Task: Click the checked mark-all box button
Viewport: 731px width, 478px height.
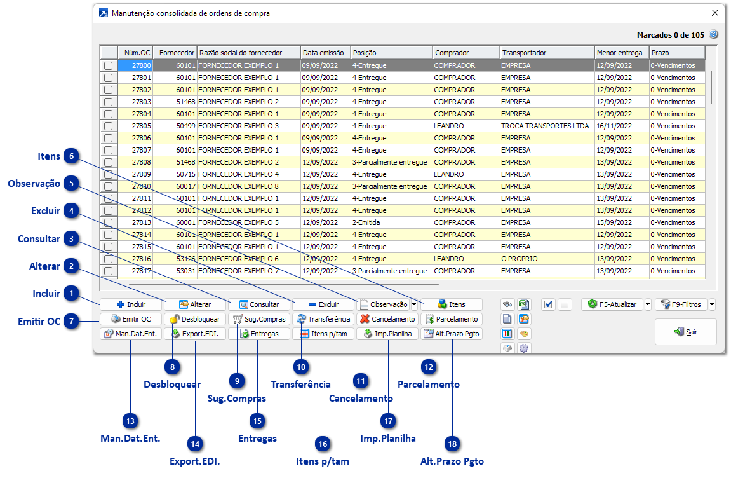Action: (549, 304)
